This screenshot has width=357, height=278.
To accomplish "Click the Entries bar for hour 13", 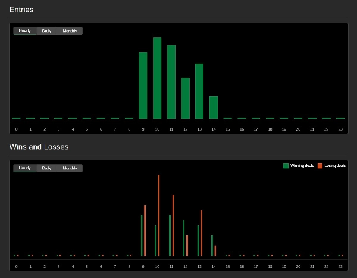I will coord(199,91).
